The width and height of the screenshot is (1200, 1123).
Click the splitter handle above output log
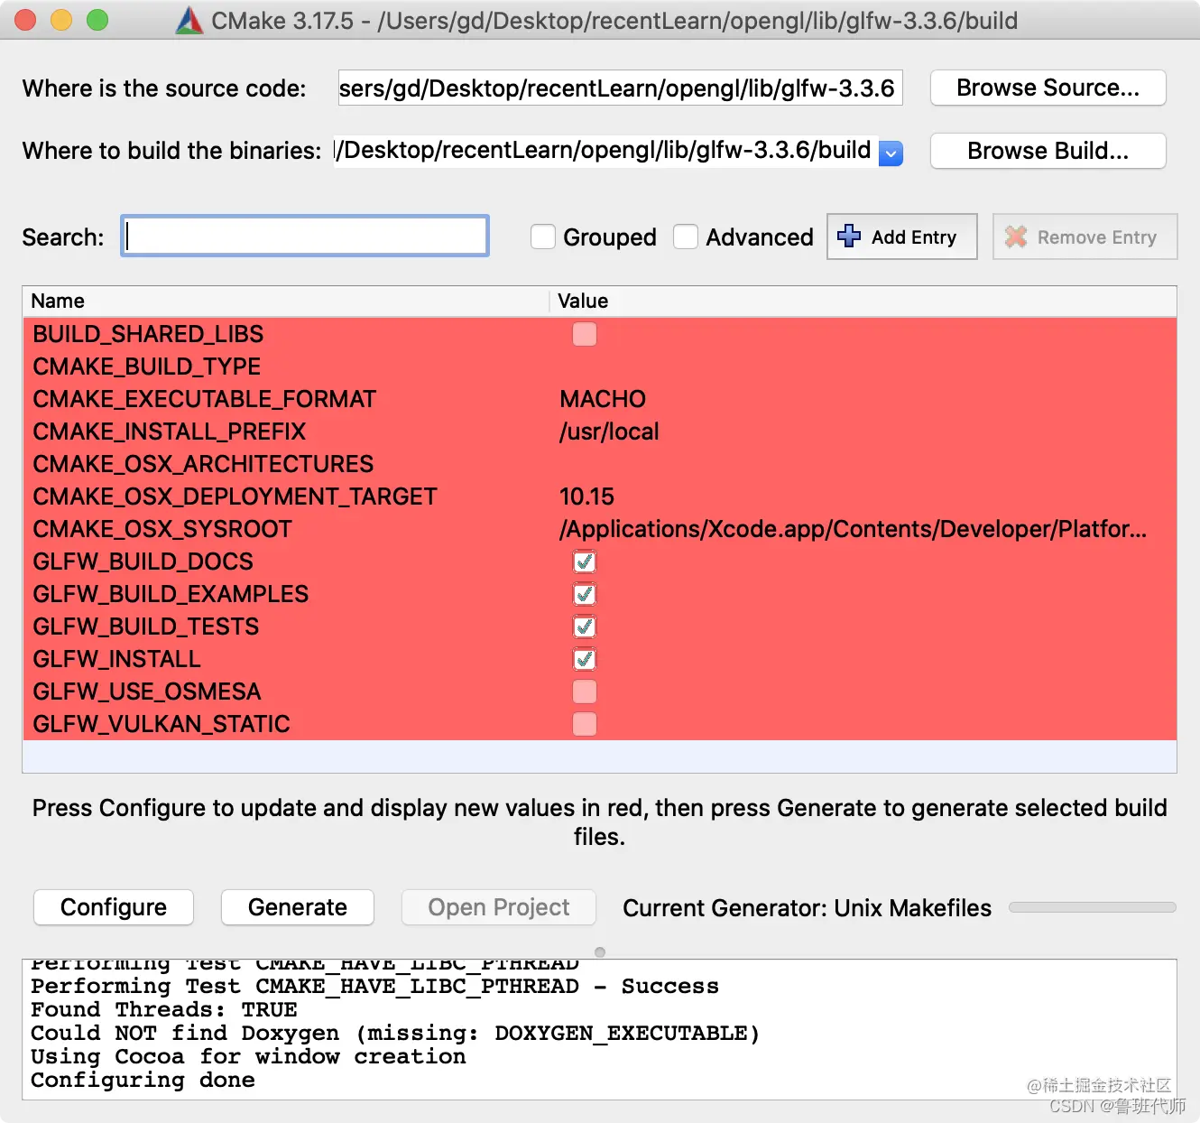tap(600, 951)
